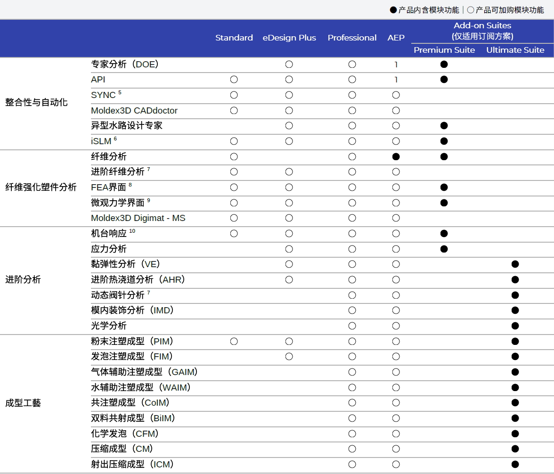Select the Ultimate Suite sub-header
The height and width of the screenshot is (474, 554).
[x=515, y=50]
